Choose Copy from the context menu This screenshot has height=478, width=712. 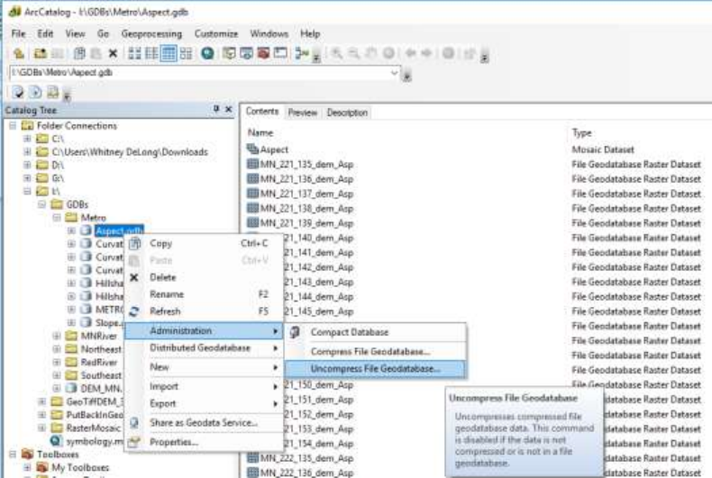pos(204,244)
